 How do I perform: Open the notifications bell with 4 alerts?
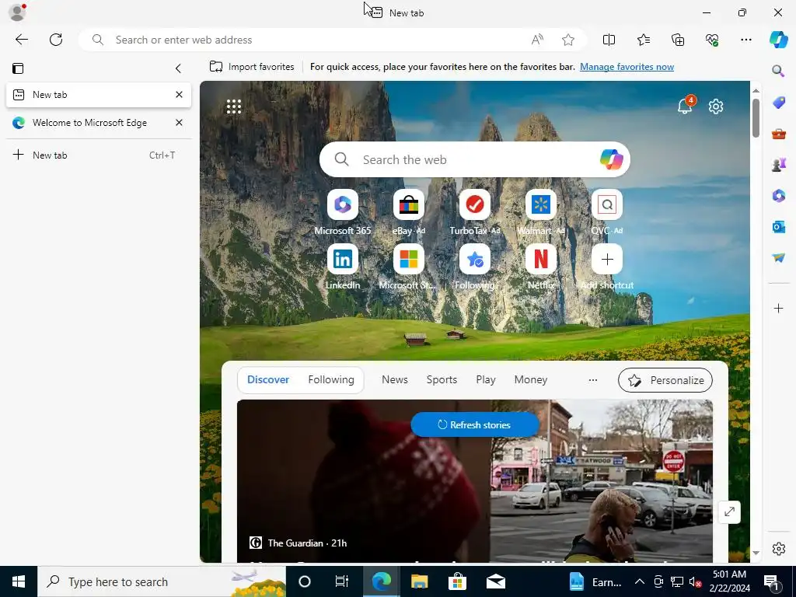pos(685,106)
